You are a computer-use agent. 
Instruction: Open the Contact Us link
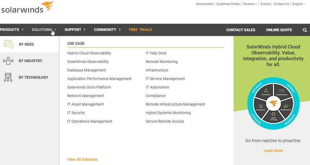tap(281, 4)
